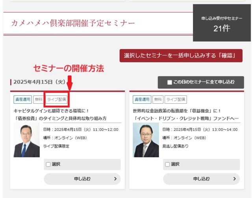Click 申し込む for the 13:00 イベント・ドリブン seminar

(x=201, y=179)
